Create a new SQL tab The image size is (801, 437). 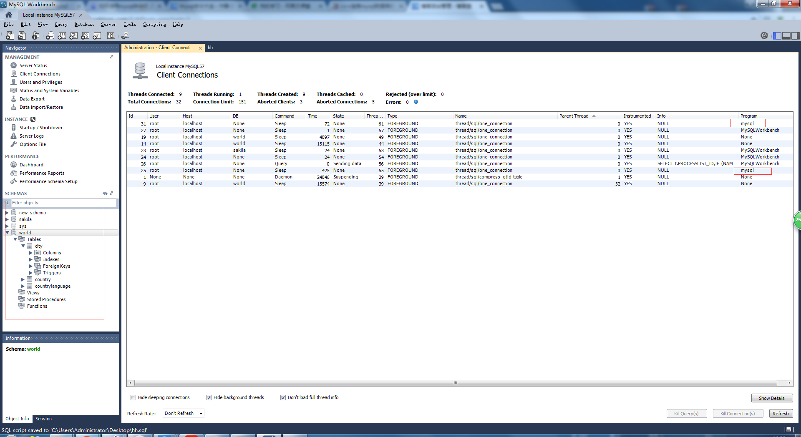click(x=10, y=36)
